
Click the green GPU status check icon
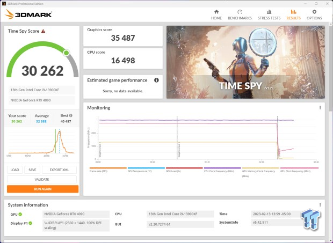coord(20,214)
